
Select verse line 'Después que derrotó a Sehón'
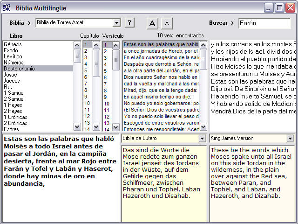[x=161, y=64]
